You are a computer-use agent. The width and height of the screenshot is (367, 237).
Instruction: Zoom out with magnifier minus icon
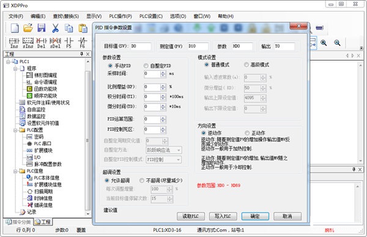(337, 43)
